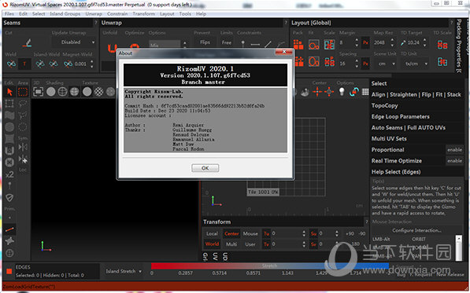
Task: Select the edge primitive mode icon
Action: (x=9, y=229)
